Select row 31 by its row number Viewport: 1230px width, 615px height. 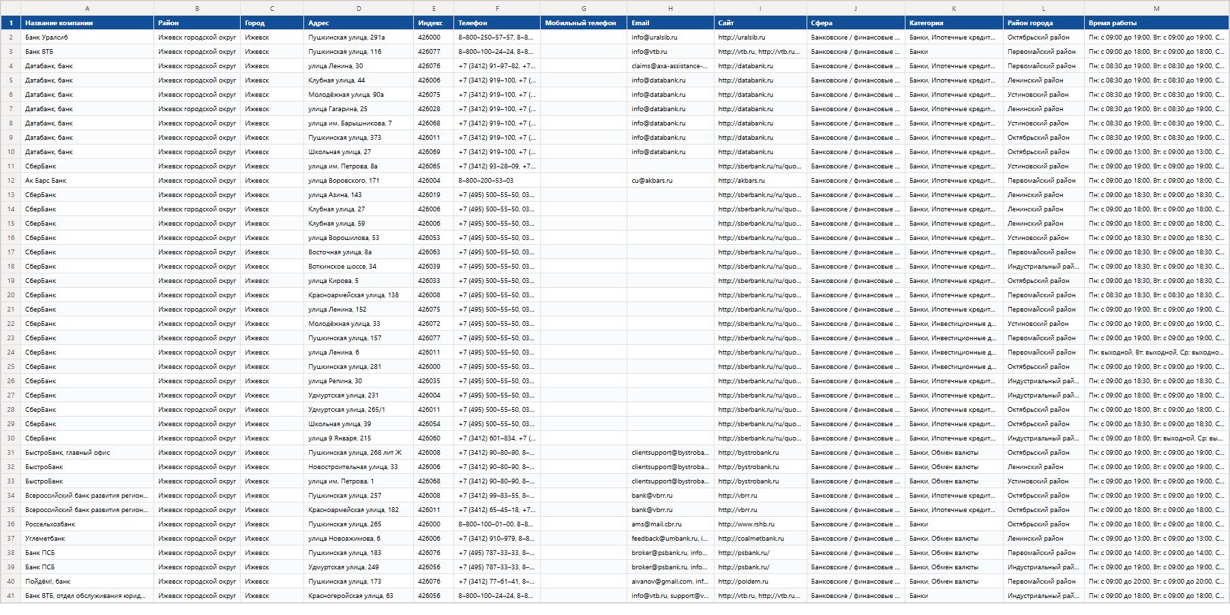(11, 453)
